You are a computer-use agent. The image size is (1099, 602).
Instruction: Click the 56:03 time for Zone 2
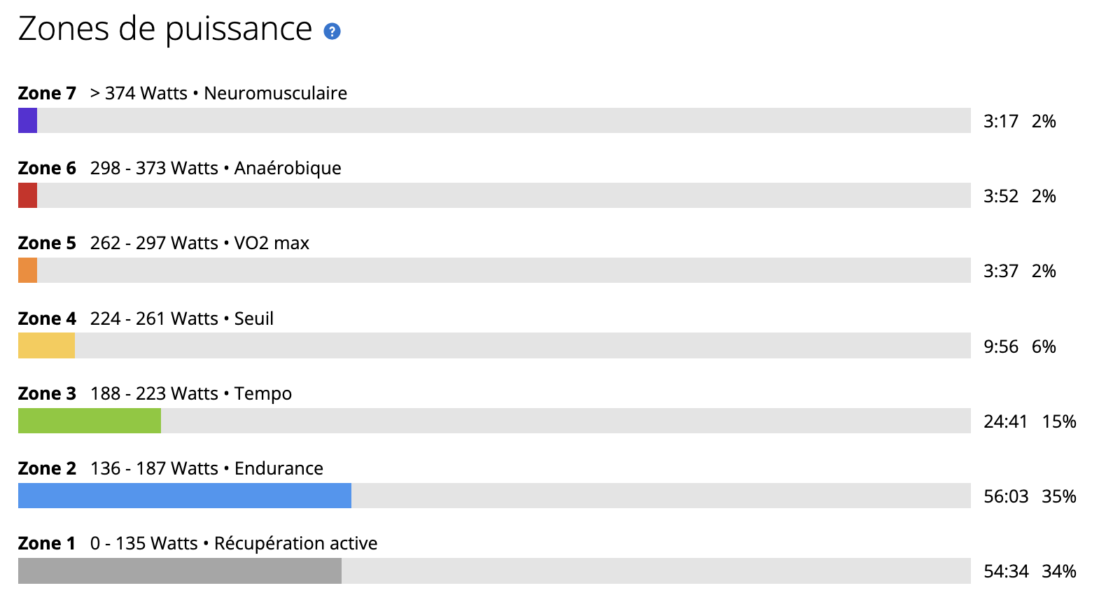pos(1006,496)
